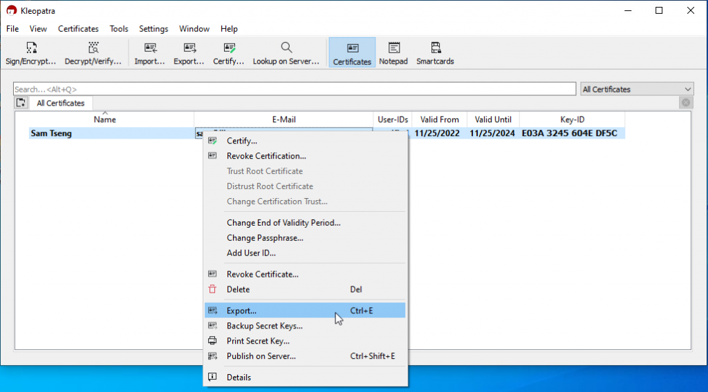Focus the Search certificates field

tap(295, 89)
